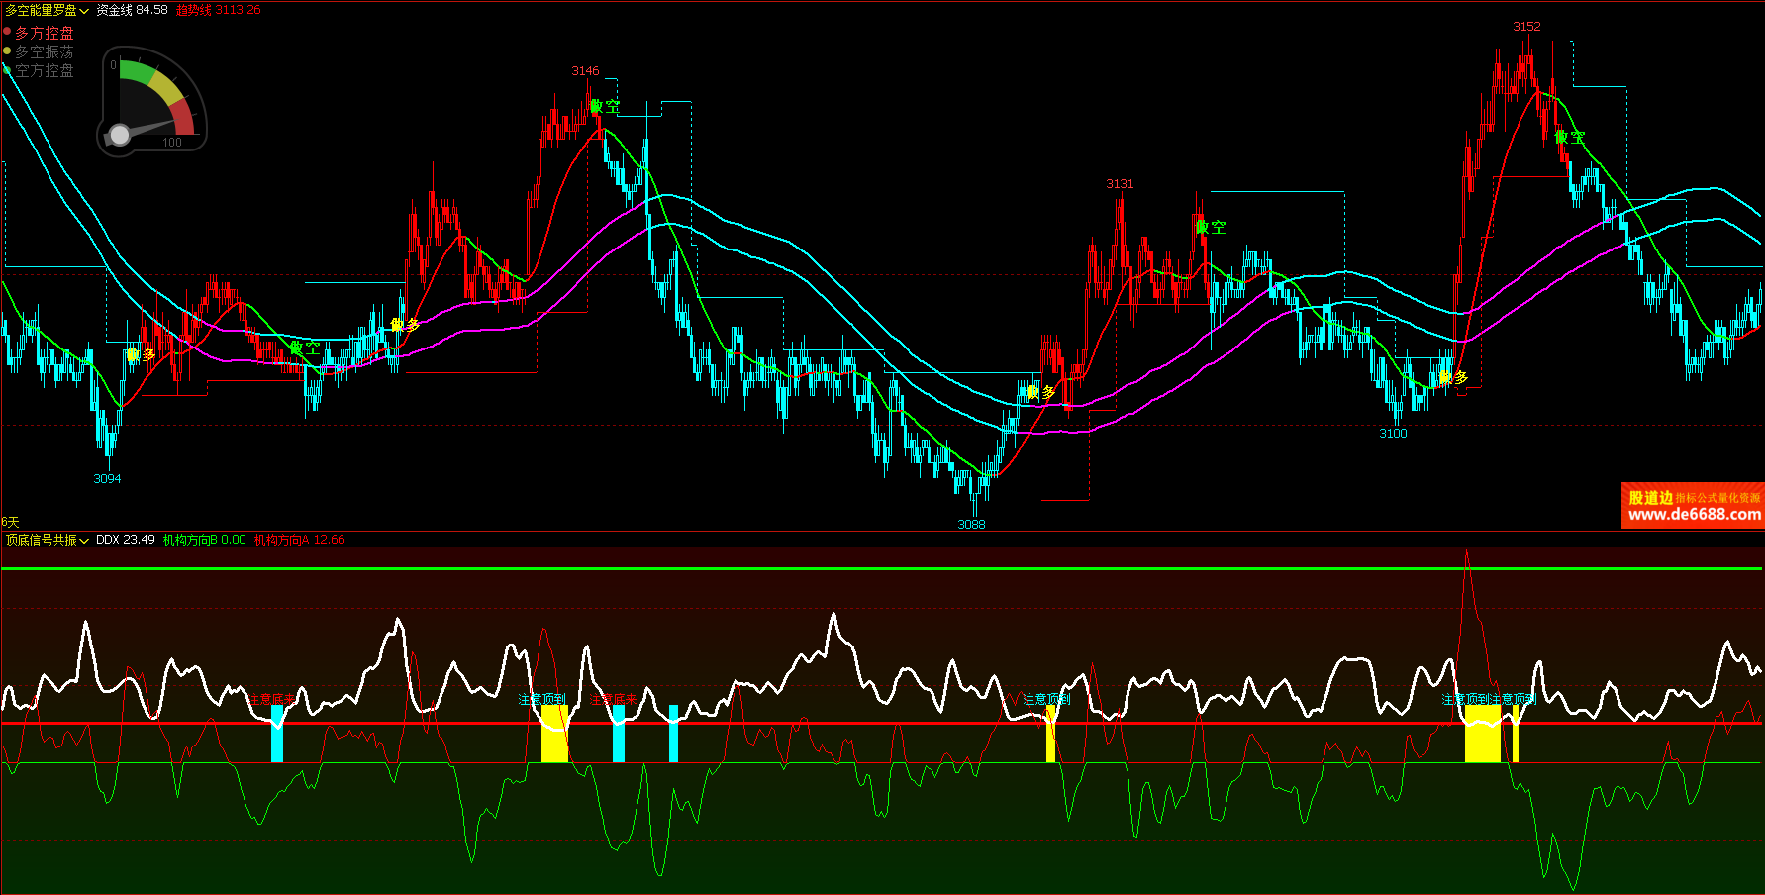Click the 机构方向A 12.66 label
The image size is (1765, 895).
coord(299,540)
